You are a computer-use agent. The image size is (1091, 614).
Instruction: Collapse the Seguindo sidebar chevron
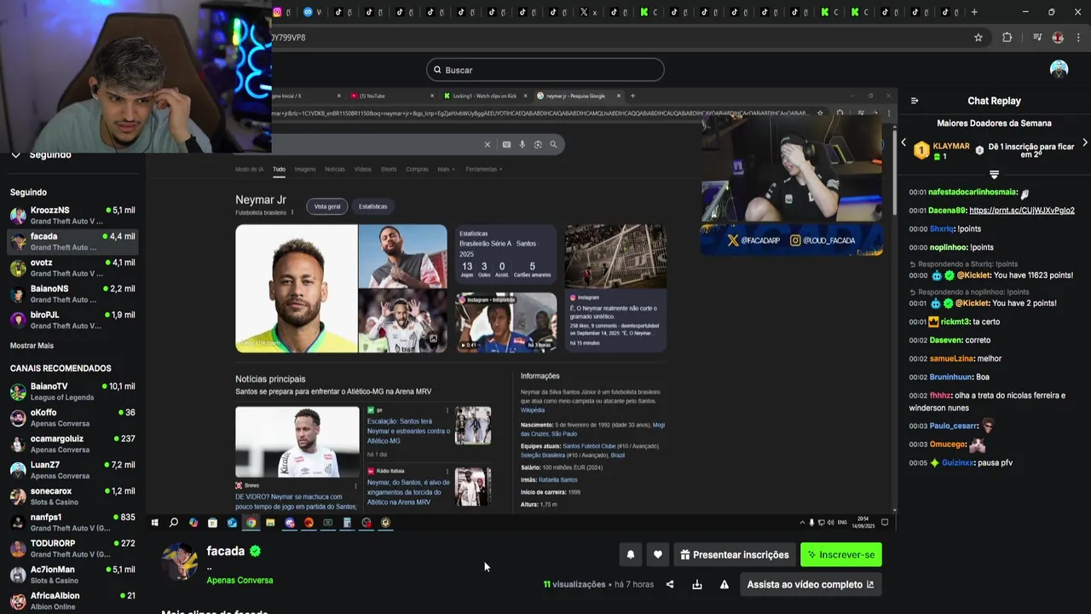coord(15,155)
